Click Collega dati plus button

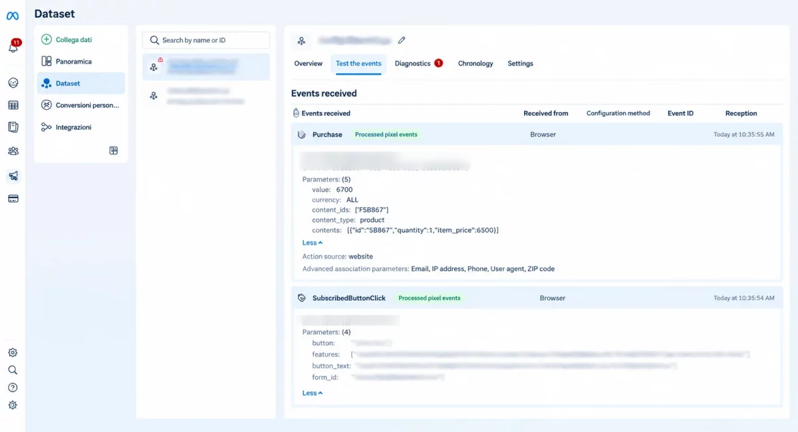coord(66,40)
